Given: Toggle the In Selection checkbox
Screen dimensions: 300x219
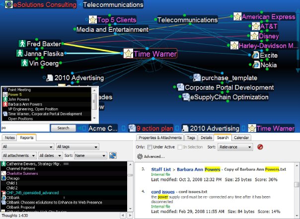Looking at the screenshot, I should (x=180, y=147).
